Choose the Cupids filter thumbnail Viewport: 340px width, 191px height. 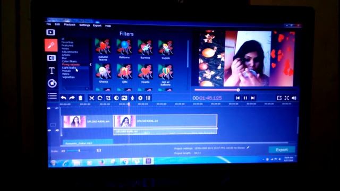click(x=166, y=48)
